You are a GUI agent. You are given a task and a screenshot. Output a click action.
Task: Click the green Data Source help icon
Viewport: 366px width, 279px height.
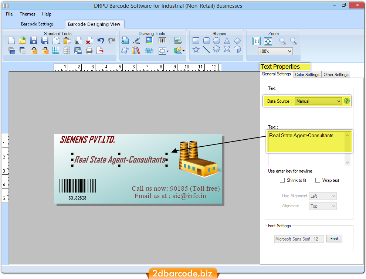tap(347, 101)
